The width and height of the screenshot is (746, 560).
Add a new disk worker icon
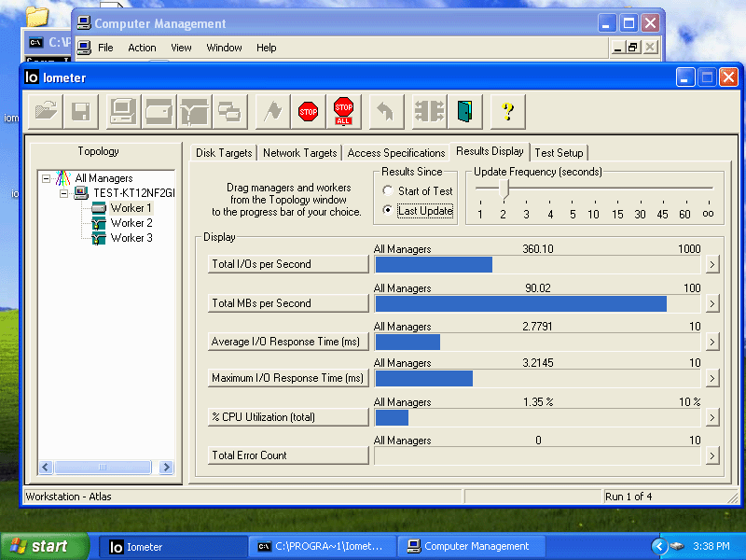(159, 112)
